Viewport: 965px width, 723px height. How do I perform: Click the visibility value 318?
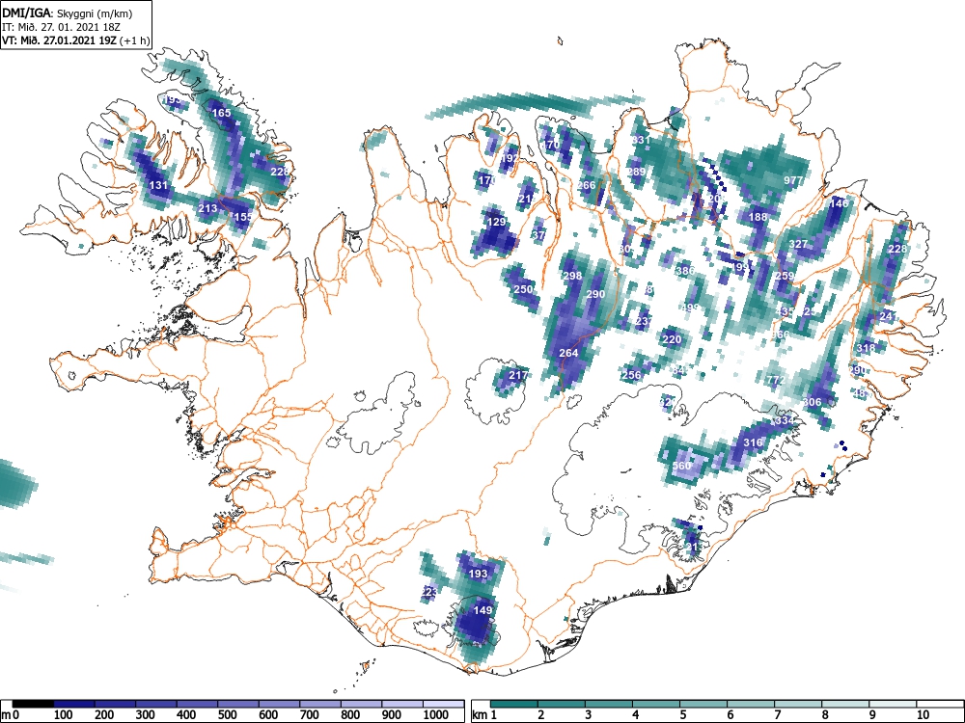coord(866,348)
